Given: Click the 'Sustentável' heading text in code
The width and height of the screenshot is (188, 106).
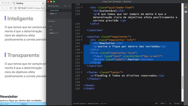Looking at the screenshot, I should 108,11.
